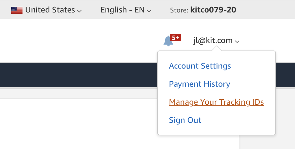Click the red 5+ notification badge
295x149 pixels.
[x=175, y=38]
